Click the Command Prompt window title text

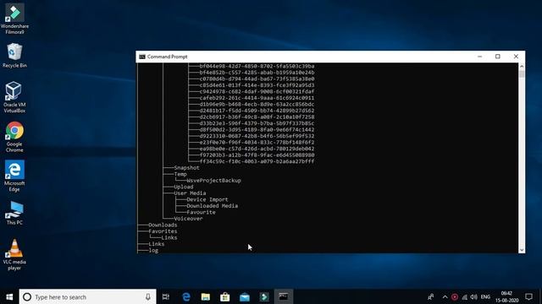(168, 57)
